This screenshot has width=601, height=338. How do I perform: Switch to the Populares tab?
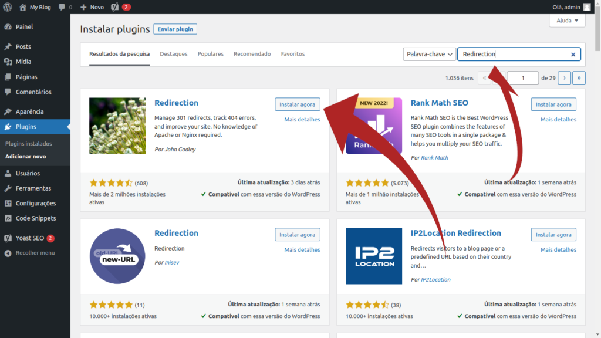click(210, 53)
